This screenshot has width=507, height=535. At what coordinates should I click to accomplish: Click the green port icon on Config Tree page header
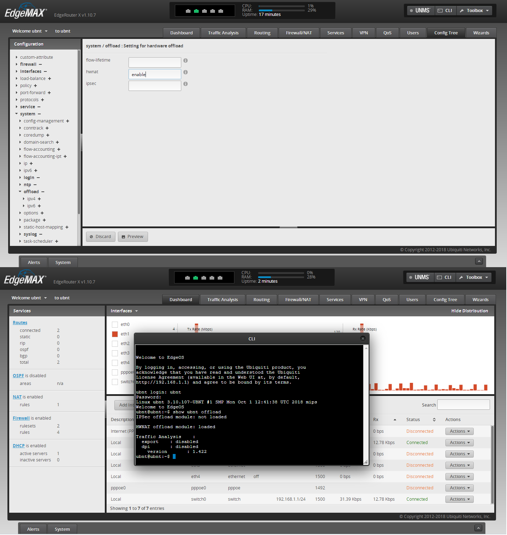coord(196,11)
